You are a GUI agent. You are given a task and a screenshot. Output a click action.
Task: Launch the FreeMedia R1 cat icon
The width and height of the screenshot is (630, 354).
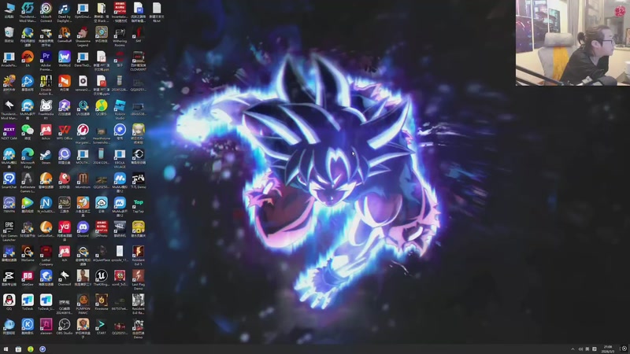click(46, 109)
